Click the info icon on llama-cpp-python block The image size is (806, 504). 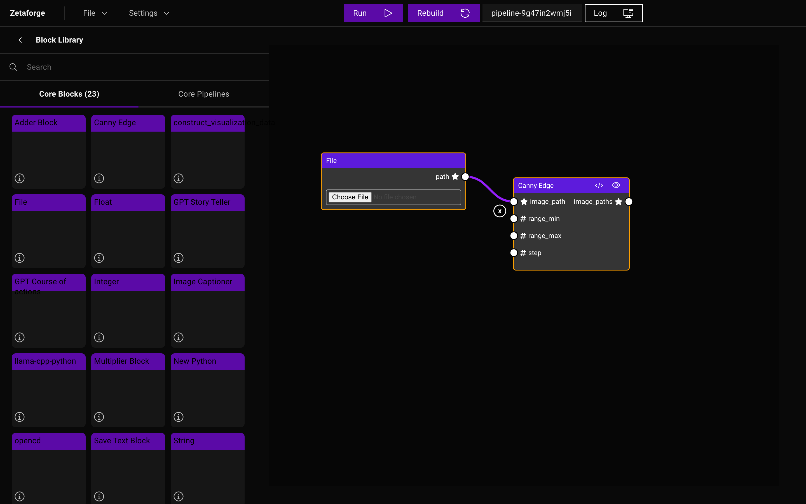[x=19, y=417]
